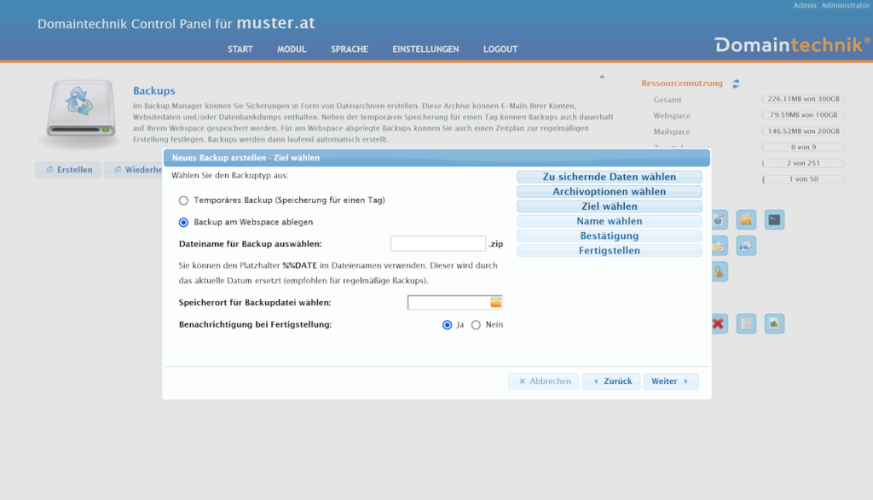The width and height of the screenshot is (873, 500).
Task: Expand the Archivoptionen wählen section
Action: coord(609,192)
